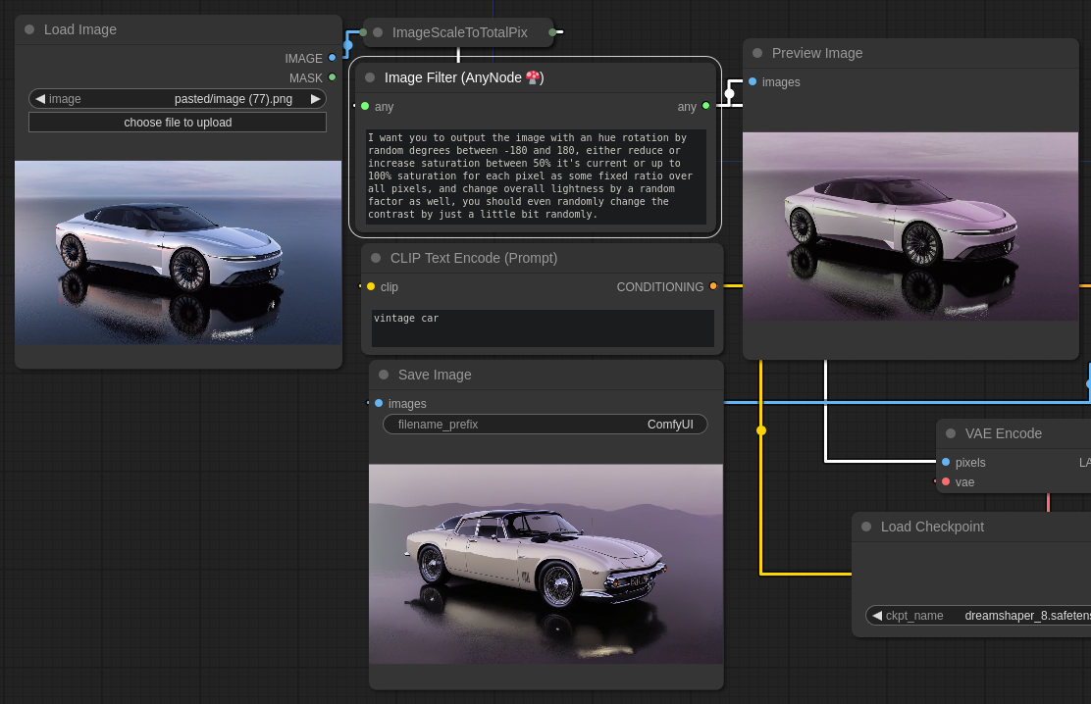Expand the collapsed ImageScaleToTotalPix node
Viewport: 1091px width, 704px height.
[378, 32]
